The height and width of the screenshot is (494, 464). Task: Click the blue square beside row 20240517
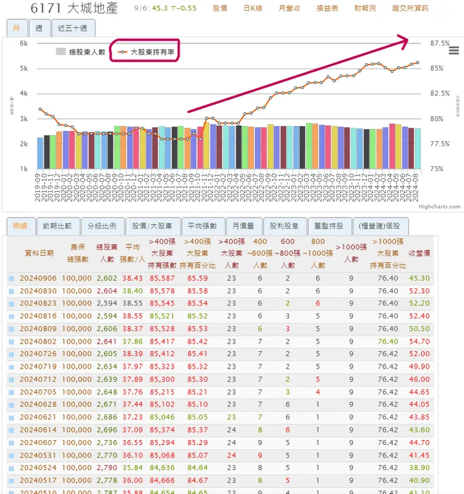pos(12,481)
